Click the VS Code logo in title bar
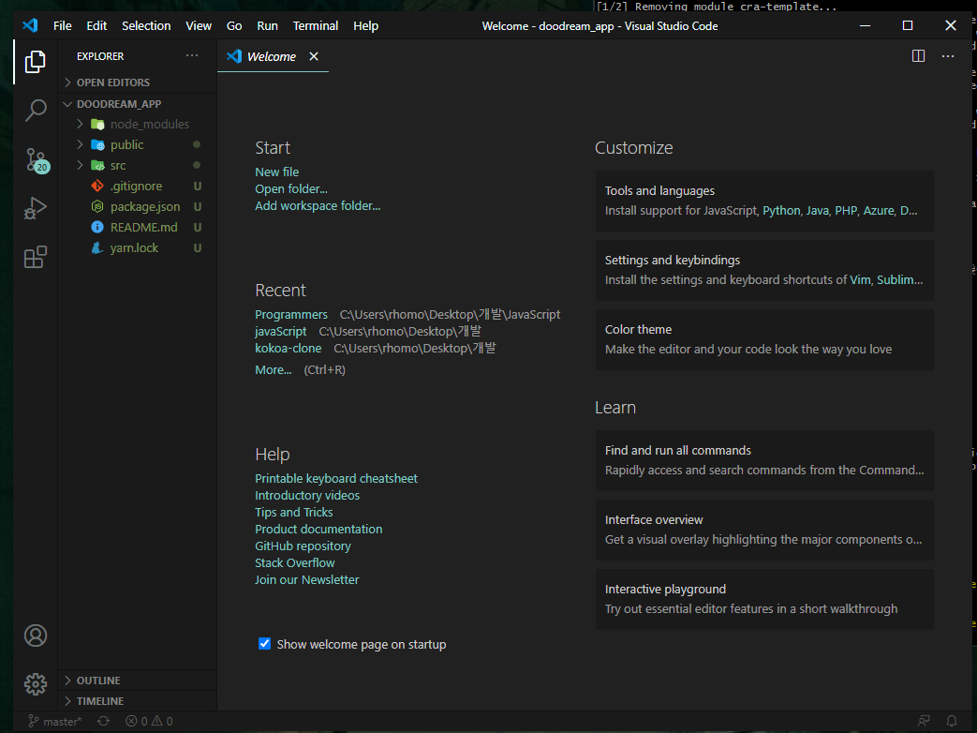The height and width of the screenshot is (733, 977). (30, 25)
